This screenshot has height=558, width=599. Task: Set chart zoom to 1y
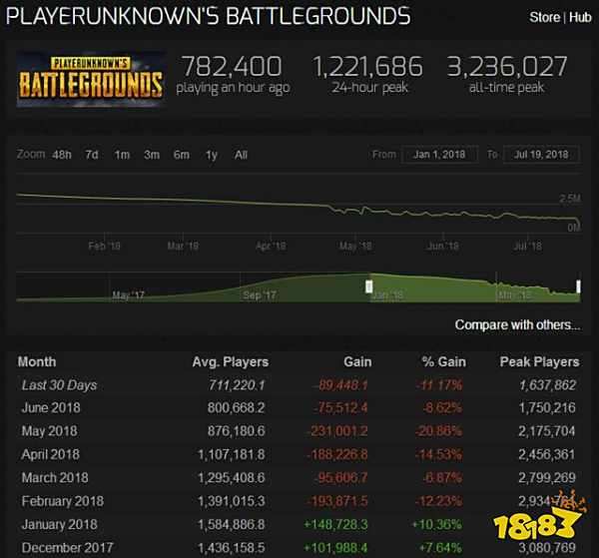212,155
